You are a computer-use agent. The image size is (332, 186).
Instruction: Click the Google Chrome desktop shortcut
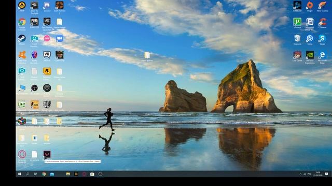pyautogui.click(x=22, y=22)
